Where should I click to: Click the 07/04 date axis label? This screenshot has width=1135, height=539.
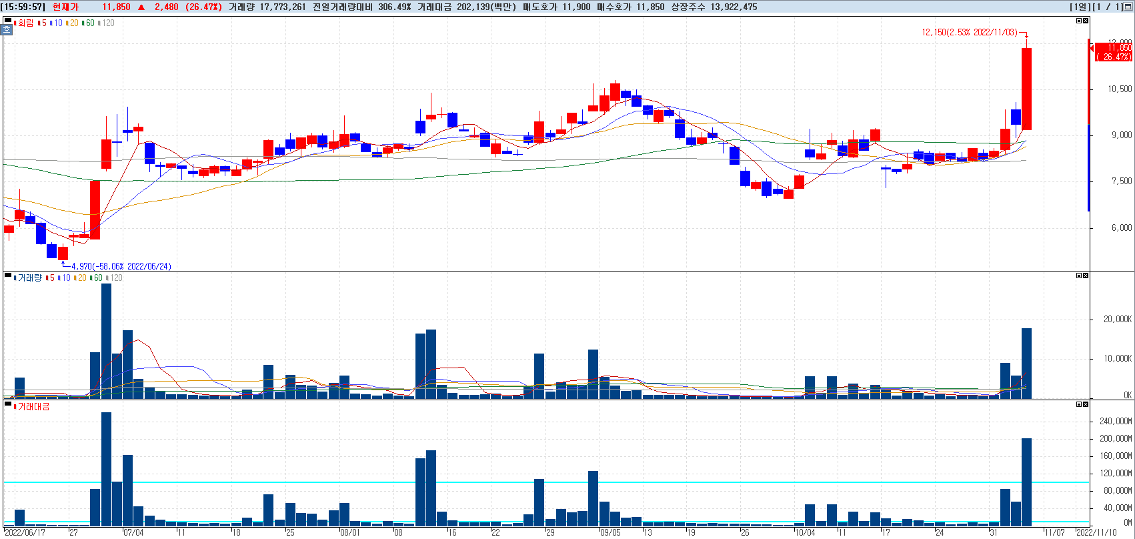point(133,532)
